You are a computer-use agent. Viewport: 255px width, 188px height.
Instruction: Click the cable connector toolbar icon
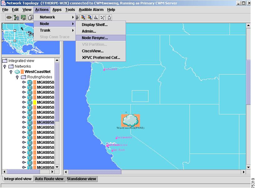(x=9, y=18)
